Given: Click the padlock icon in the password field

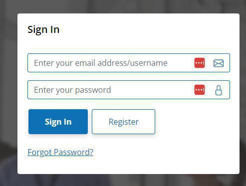Looking at the screenshot, I should (219, 90).
